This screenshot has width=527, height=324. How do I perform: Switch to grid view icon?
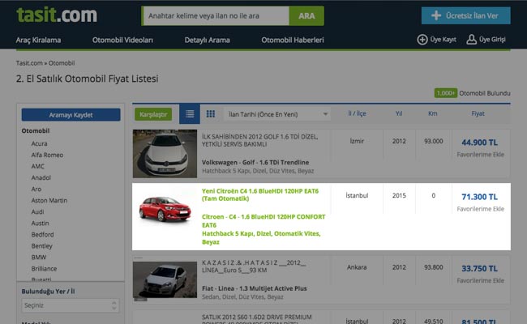click(x=211, y=114)
